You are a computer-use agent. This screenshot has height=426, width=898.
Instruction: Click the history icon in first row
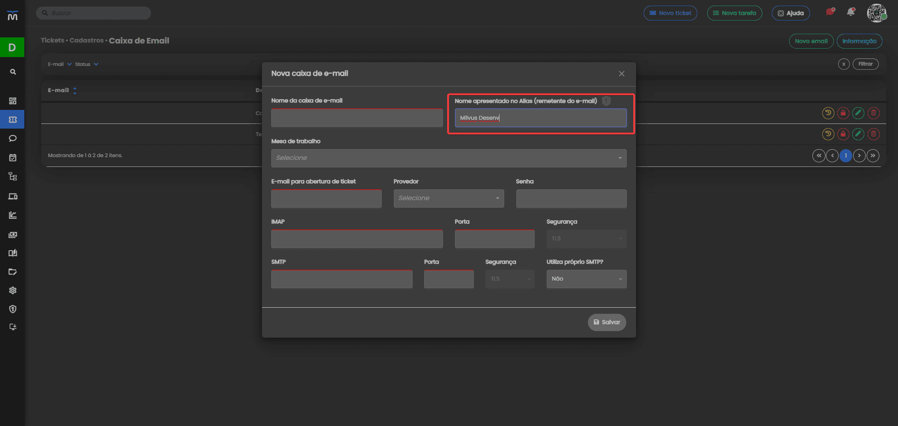[x=828, y=113]
